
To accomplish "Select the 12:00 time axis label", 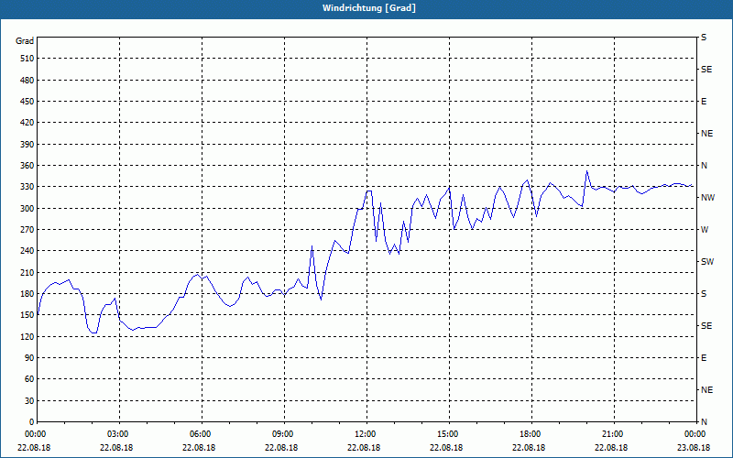I will tap(366, 434).
